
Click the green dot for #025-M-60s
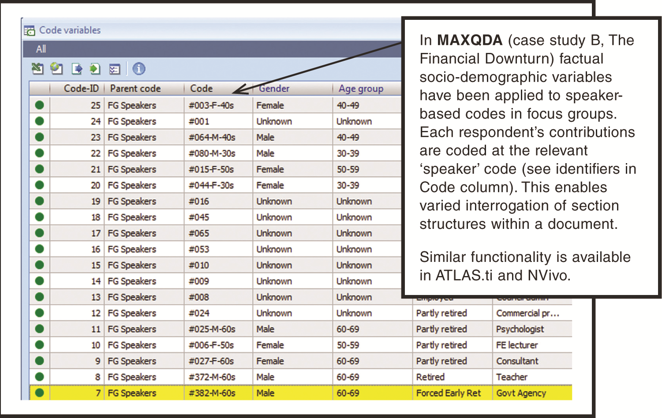[39, 328]
